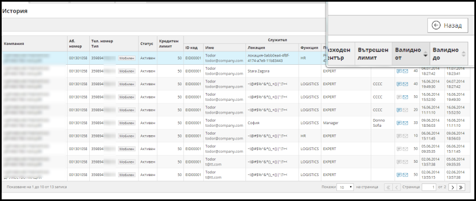Click the SMS icon in row valid from 16.06.2014 15:52:50

(399, 97)
